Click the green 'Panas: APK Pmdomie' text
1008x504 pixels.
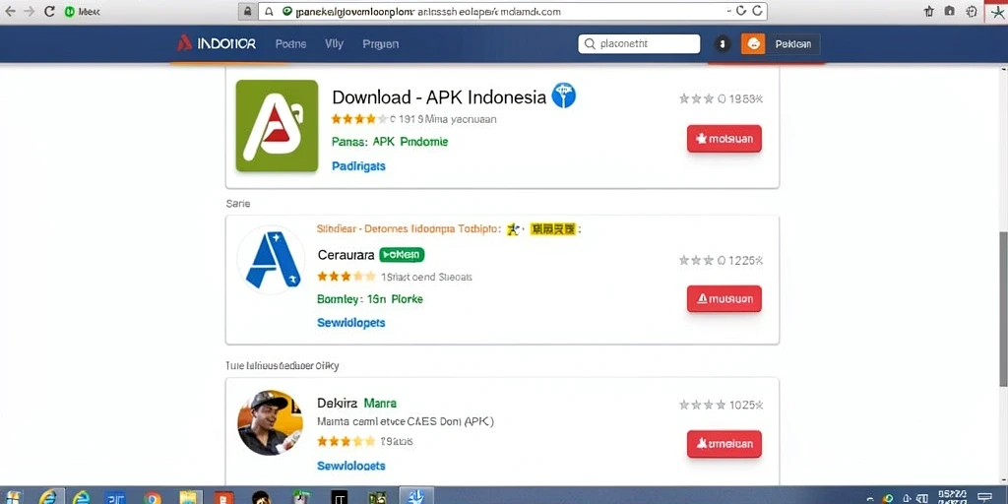tap(390, 142)
